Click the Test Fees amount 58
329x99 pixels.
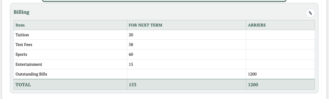[x=131, y=44]
